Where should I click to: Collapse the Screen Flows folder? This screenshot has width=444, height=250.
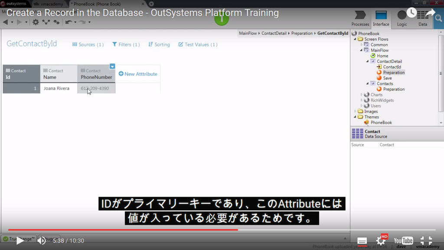pyautogui.click(x=355, y=39)
